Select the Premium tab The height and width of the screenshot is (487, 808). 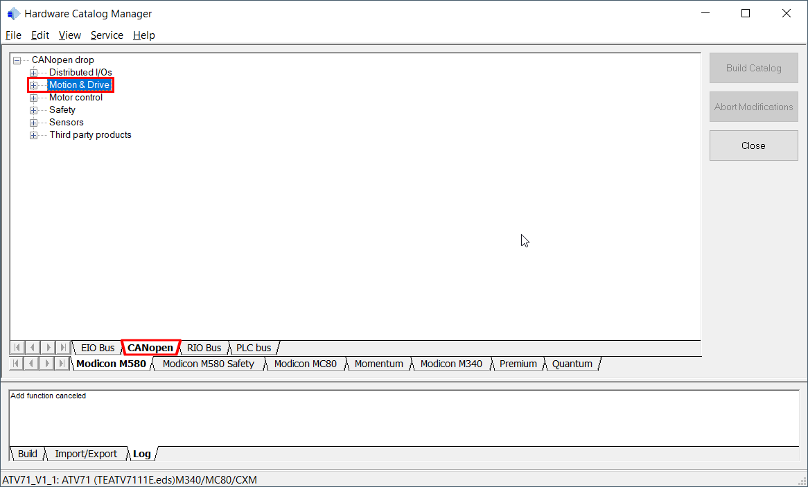pos(518,364)
